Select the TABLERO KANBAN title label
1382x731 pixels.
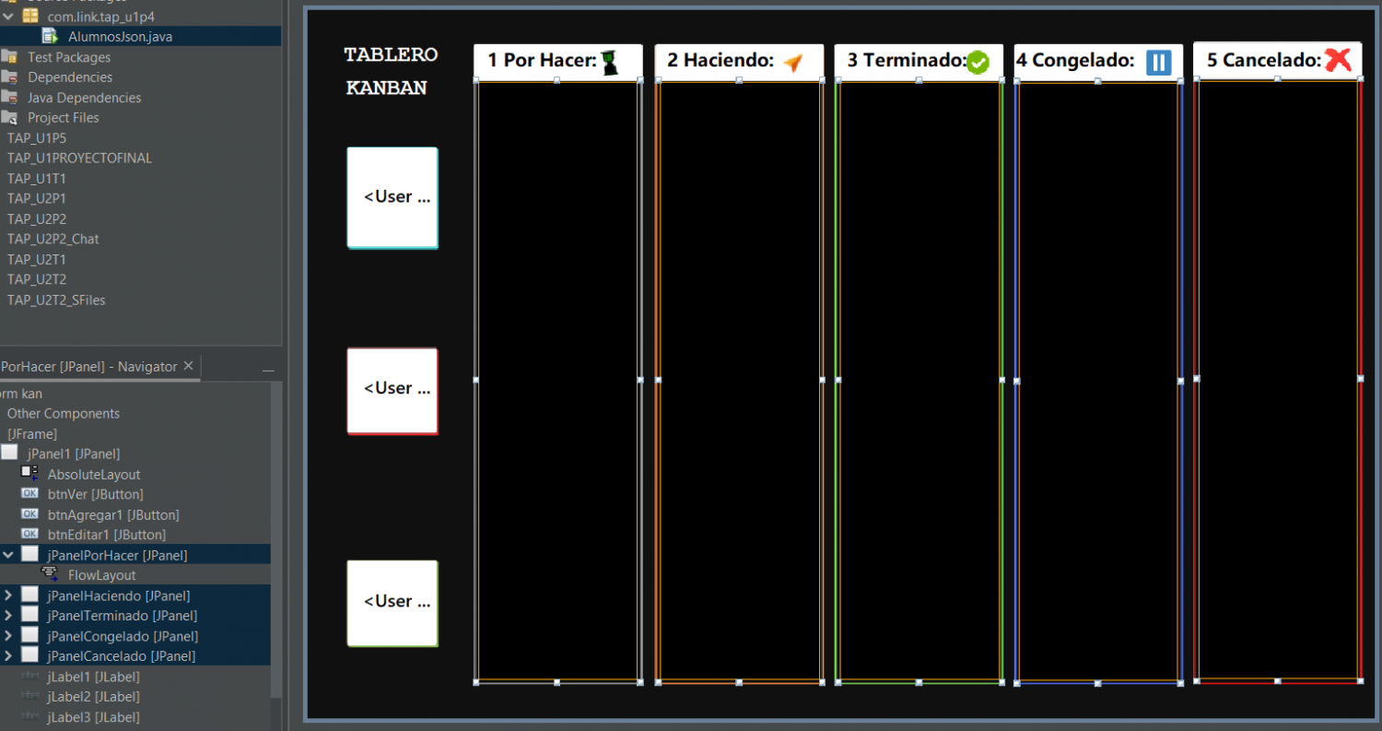(391, 71)
